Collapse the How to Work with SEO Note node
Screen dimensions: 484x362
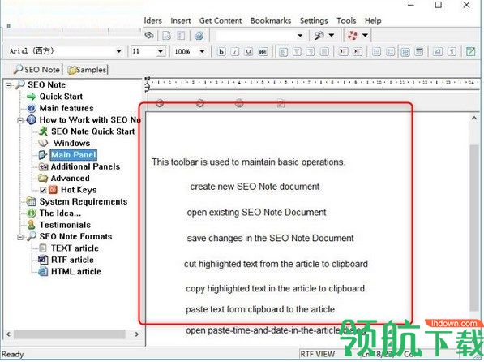(x=20, y=120)
